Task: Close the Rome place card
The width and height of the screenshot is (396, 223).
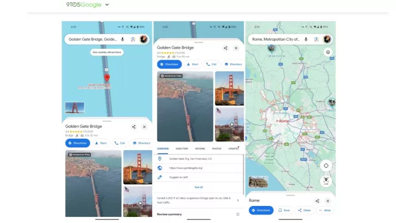Action: (x=328, y=201)
